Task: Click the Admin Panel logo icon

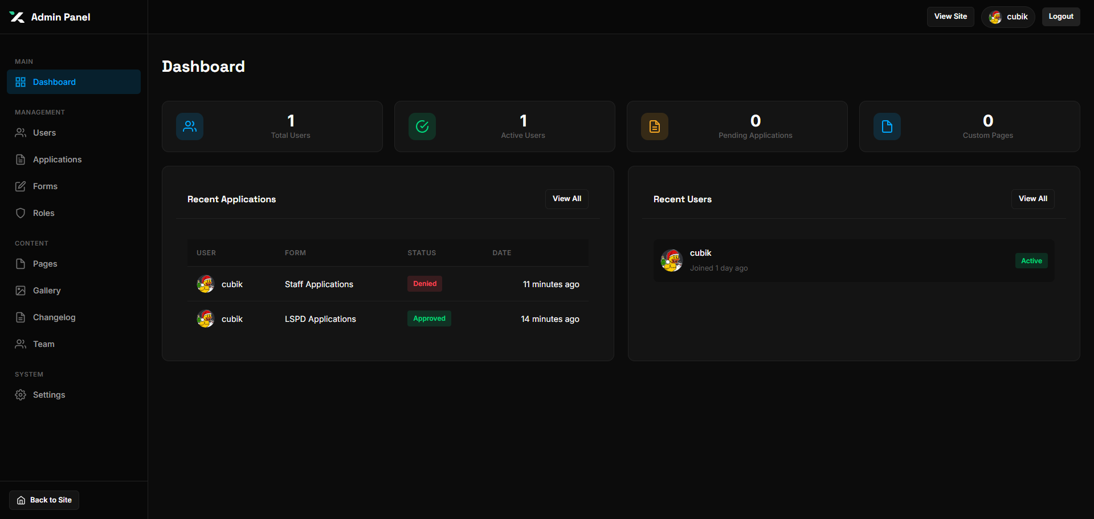Action: 17,17
